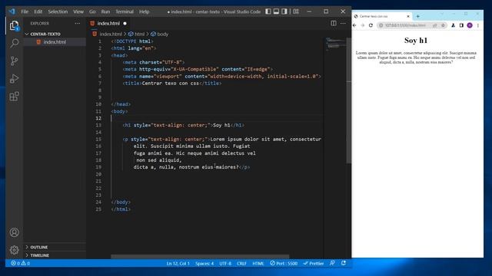Change encoding via UTF-8 status item

[x=225, y=264]
